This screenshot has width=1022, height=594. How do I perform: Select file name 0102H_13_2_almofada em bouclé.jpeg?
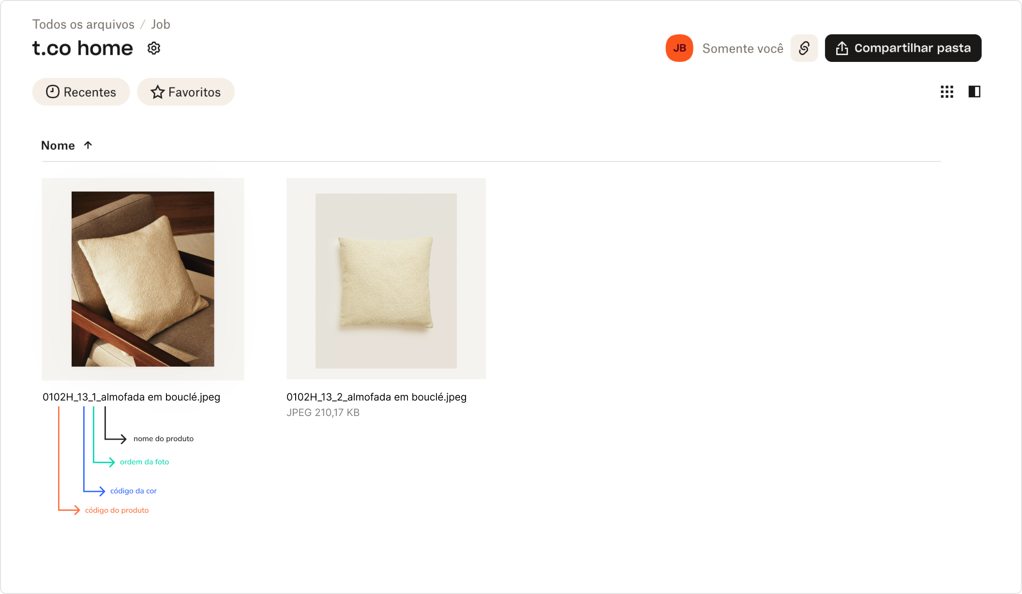pyautogui.click(x=376, y=397)
